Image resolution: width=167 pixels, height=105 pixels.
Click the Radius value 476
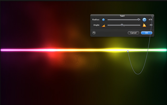click(150, 19)
